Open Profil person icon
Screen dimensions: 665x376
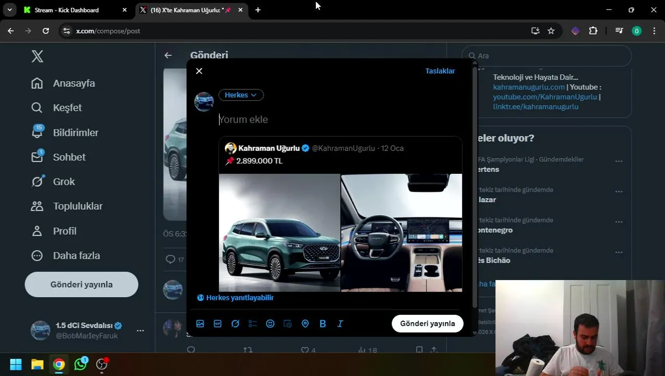click(x=37, y=231)
